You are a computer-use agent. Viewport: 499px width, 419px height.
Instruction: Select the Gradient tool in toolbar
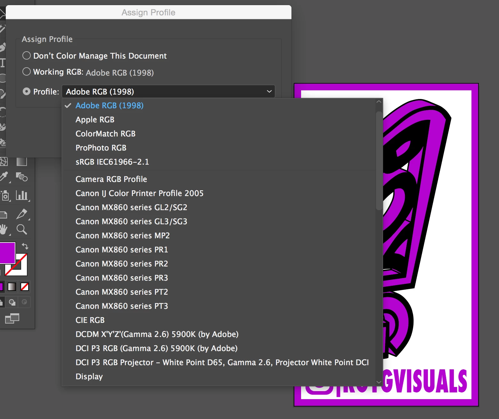click(21, 161)
